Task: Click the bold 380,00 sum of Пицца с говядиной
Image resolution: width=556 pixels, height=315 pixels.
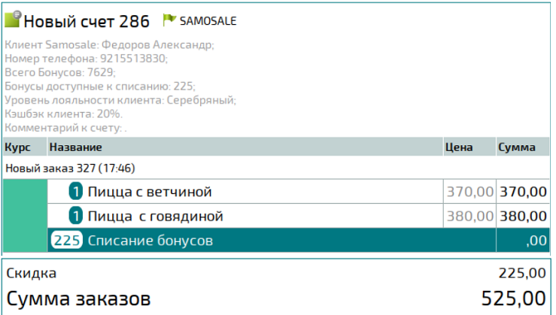Action: click(x=524, y=217)
